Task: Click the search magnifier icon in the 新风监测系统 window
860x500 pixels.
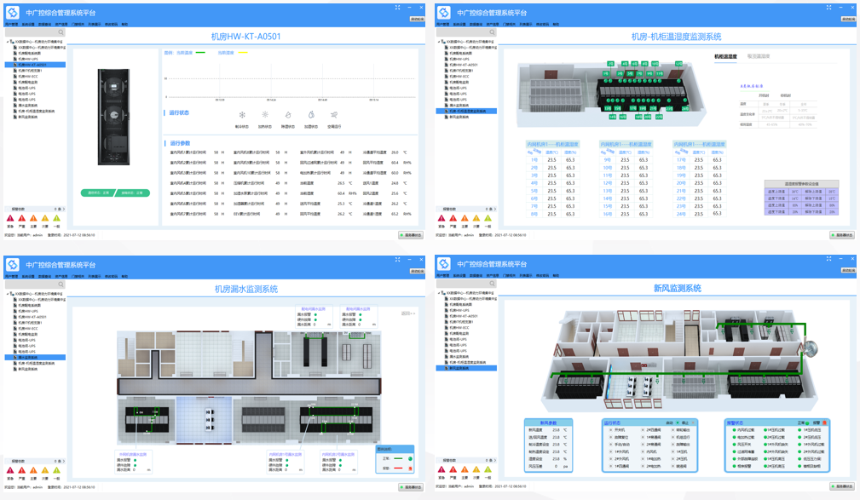Action: 492,284
